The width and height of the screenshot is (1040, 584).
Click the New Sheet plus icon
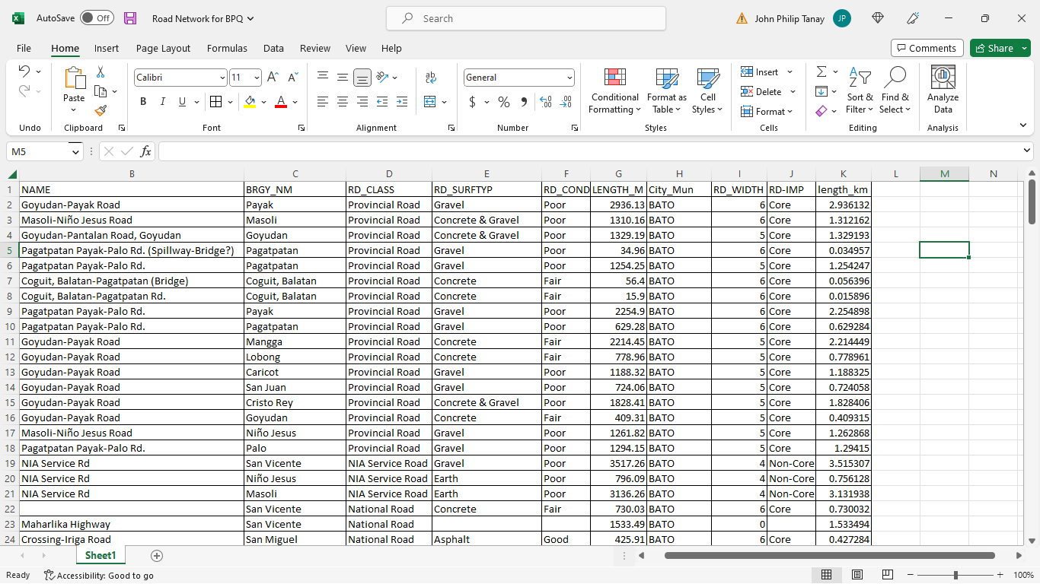coord(157,556)
